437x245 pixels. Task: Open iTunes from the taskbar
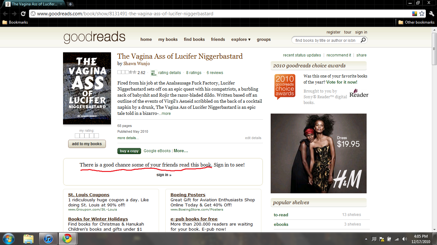click(48, 239)
